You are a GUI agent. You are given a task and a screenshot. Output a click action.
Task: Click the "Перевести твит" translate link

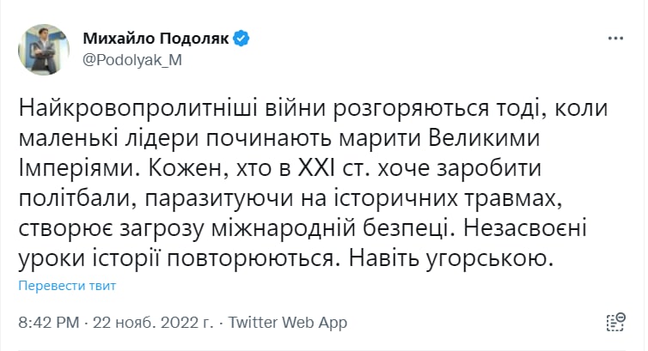[67, 285]
